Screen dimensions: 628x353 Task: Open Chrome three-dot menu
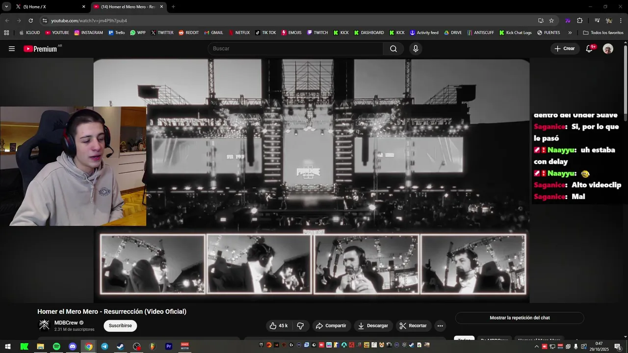click(621, 21)
